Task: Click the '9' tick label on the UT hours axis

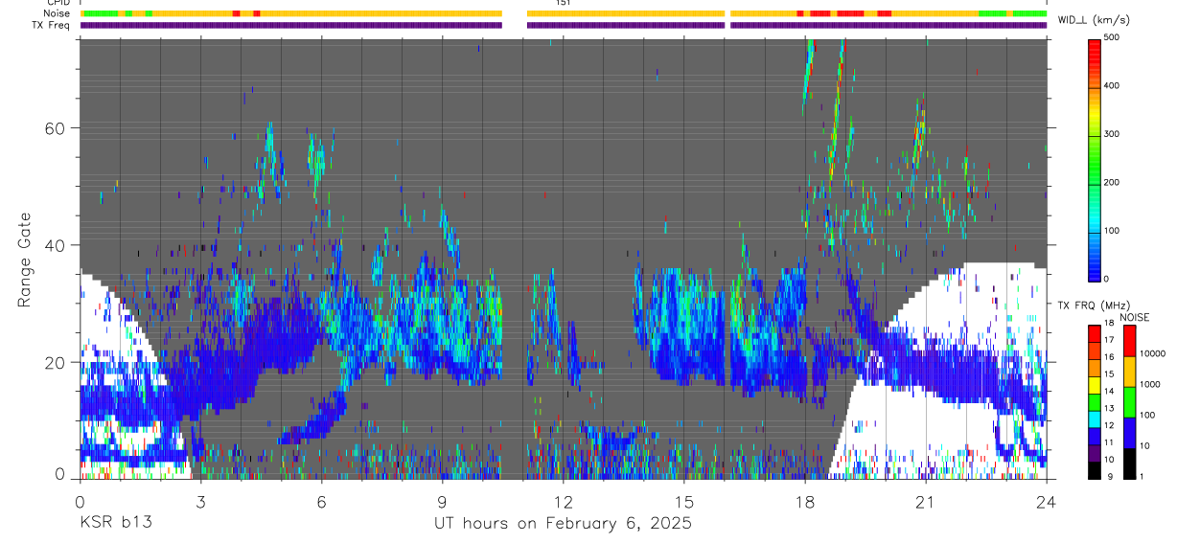Action: (x=443, y=502)
